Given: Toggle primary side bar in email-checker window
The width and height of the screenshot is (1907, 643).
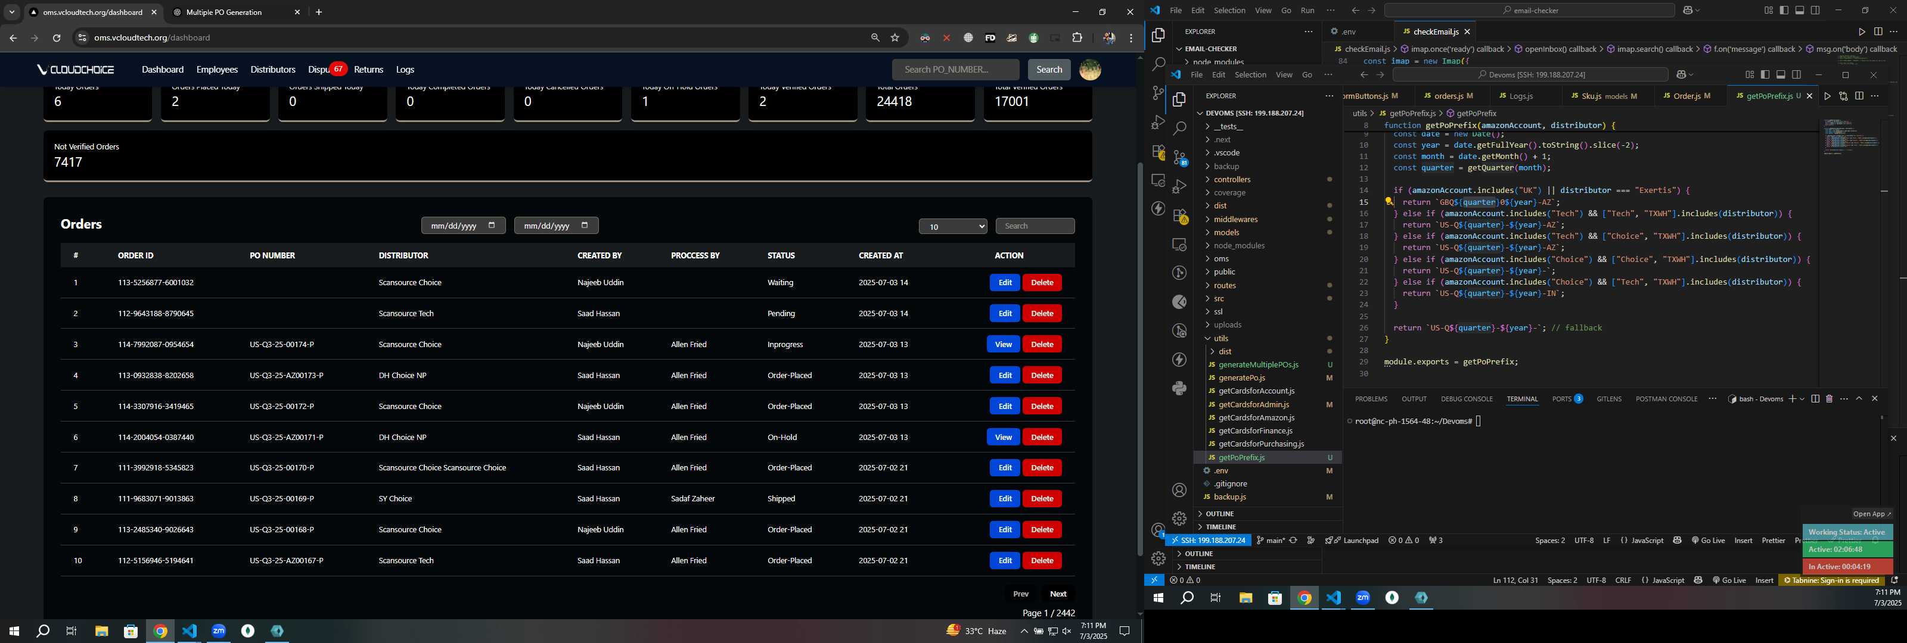Looking at the screenshot, I should tap(1784, 10).
